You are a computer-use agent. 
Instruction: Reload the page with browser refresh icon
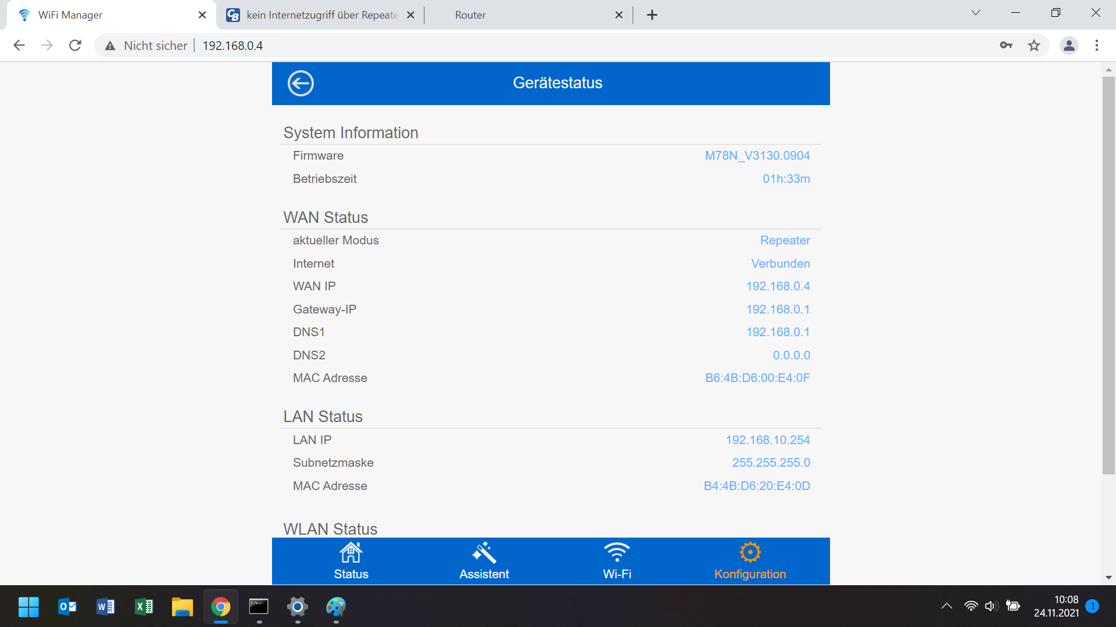coord(75,45)
